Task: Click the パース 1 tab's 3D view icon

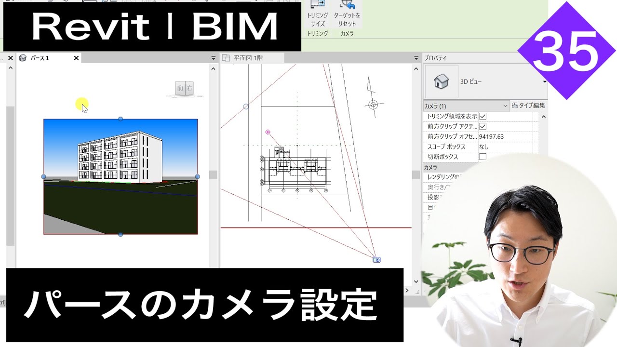Action: 23,58
